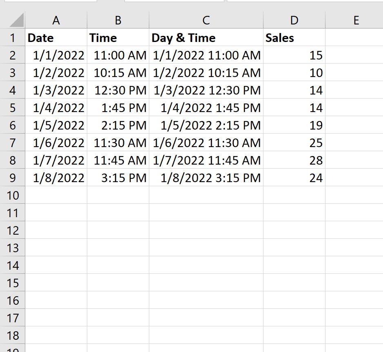Select the cell containing 1/4/2022
383x352 pixels.
(56, 108)
